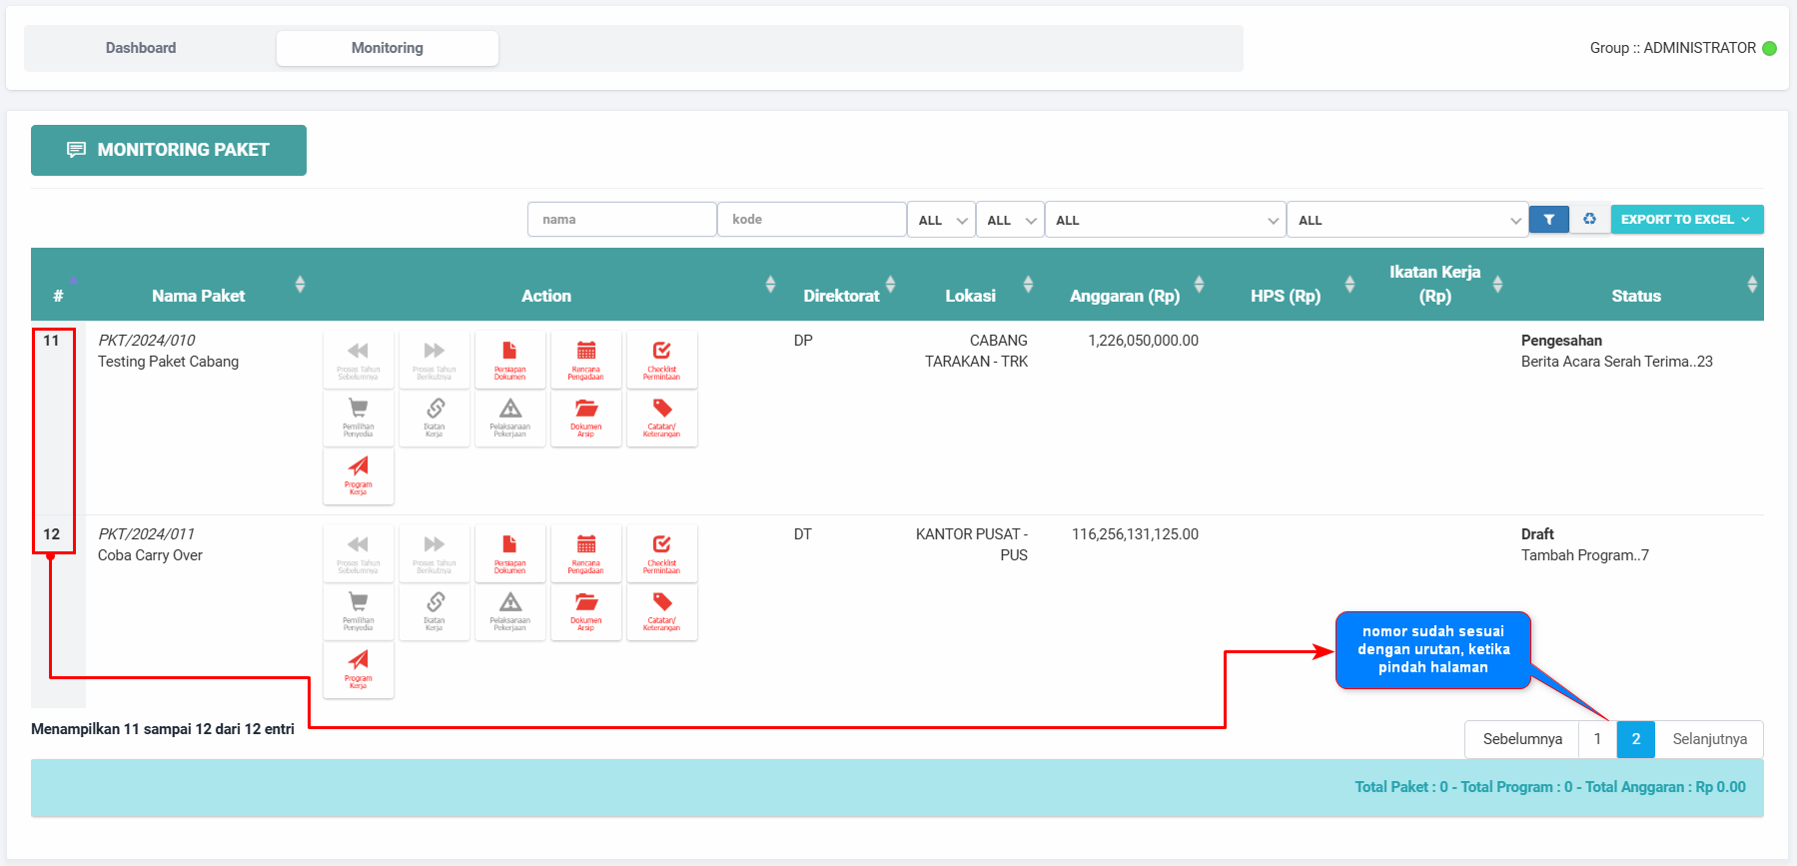Open Program Kerja for Testing Paket Cabang
The image size is (1797, 866).
pyautogui.click(x=358, y=475)
